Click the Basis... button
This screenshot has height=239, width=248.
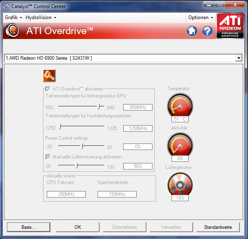pyautogui.click(x=28, y=227)
